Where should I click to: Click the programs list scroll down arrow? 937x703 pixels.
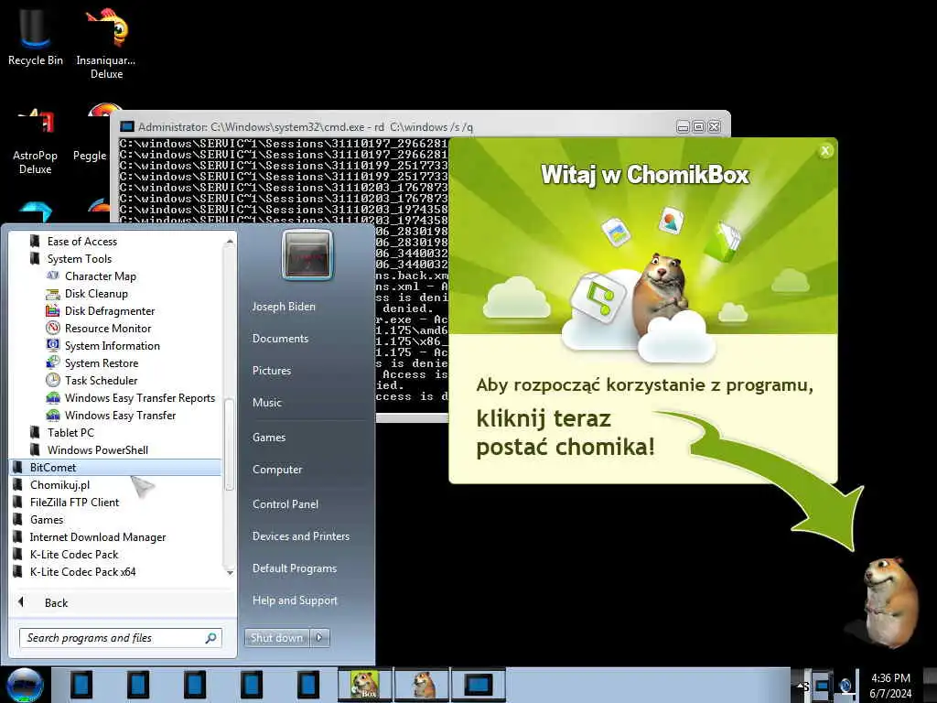[230, 573]
